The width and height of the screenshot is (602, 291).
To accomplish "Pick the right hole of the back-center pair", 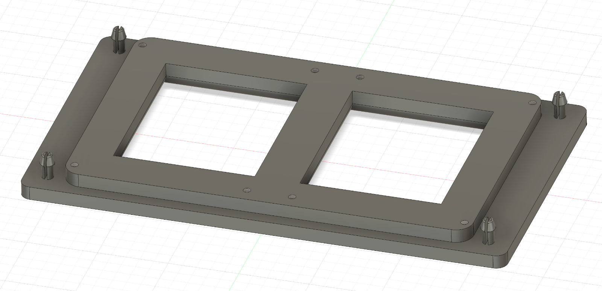I will point(360,77).
